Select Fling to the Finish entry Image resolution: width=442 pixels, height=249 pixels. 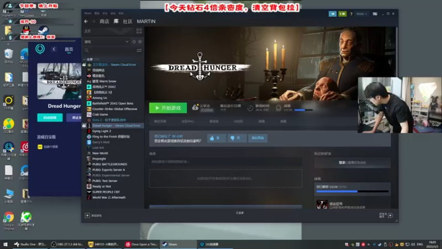[x=111, y=137]
